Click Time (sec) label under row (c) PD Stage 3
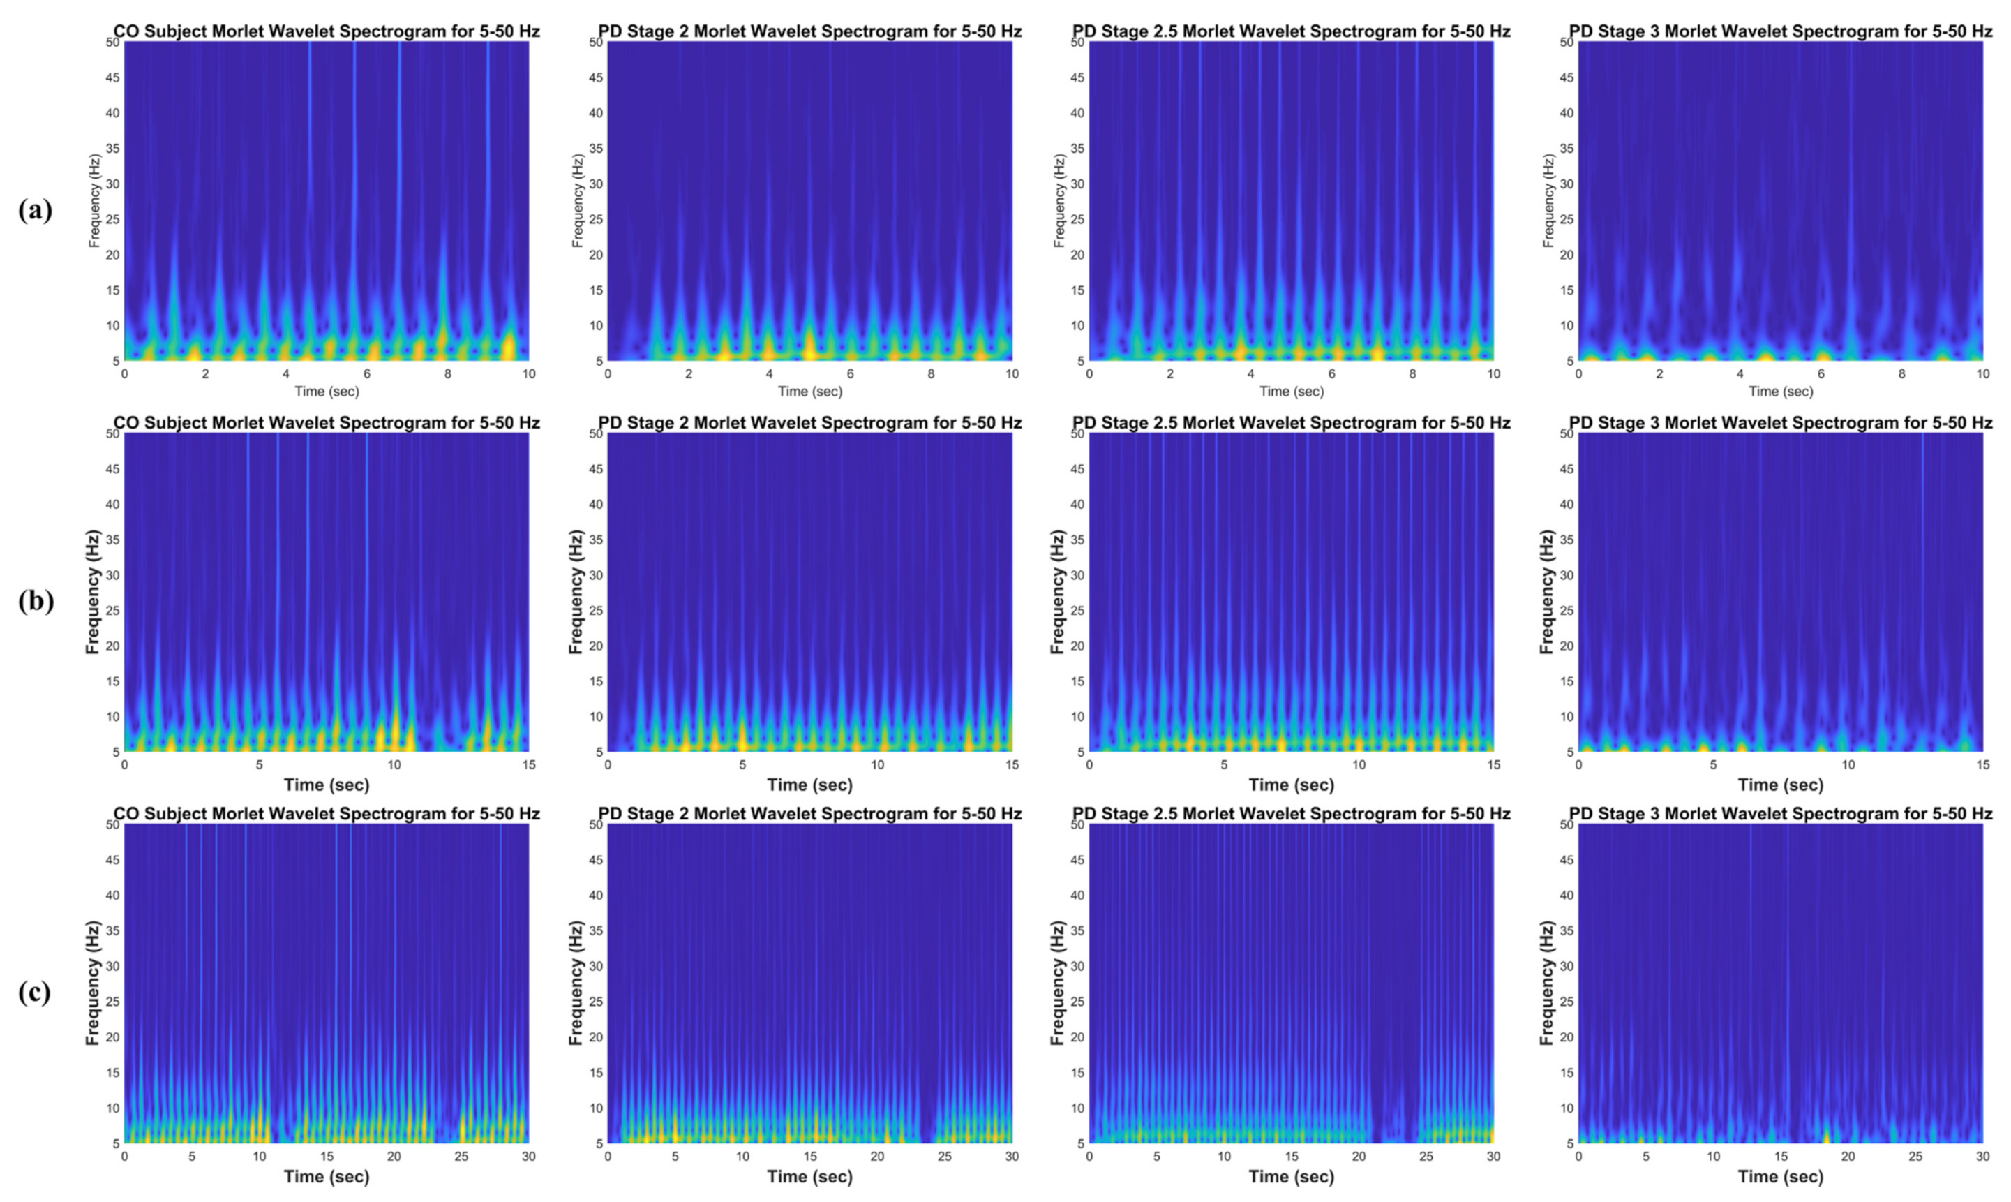The width and height of the screenshot is (2011, 1202). pos(1780,1176)
